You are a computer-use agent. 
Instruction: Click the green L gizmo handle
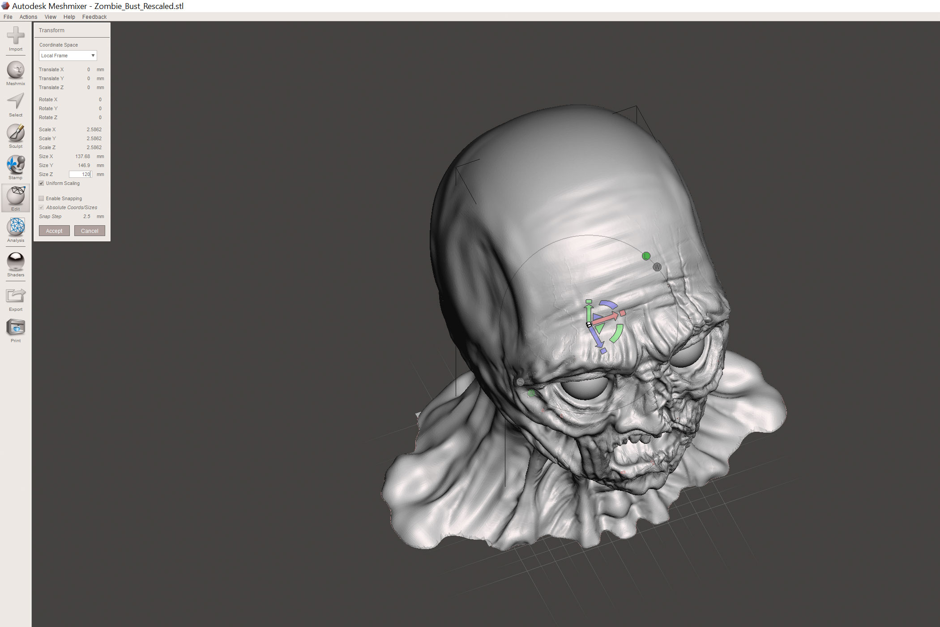pyautogui.click(x=646, y=256)
